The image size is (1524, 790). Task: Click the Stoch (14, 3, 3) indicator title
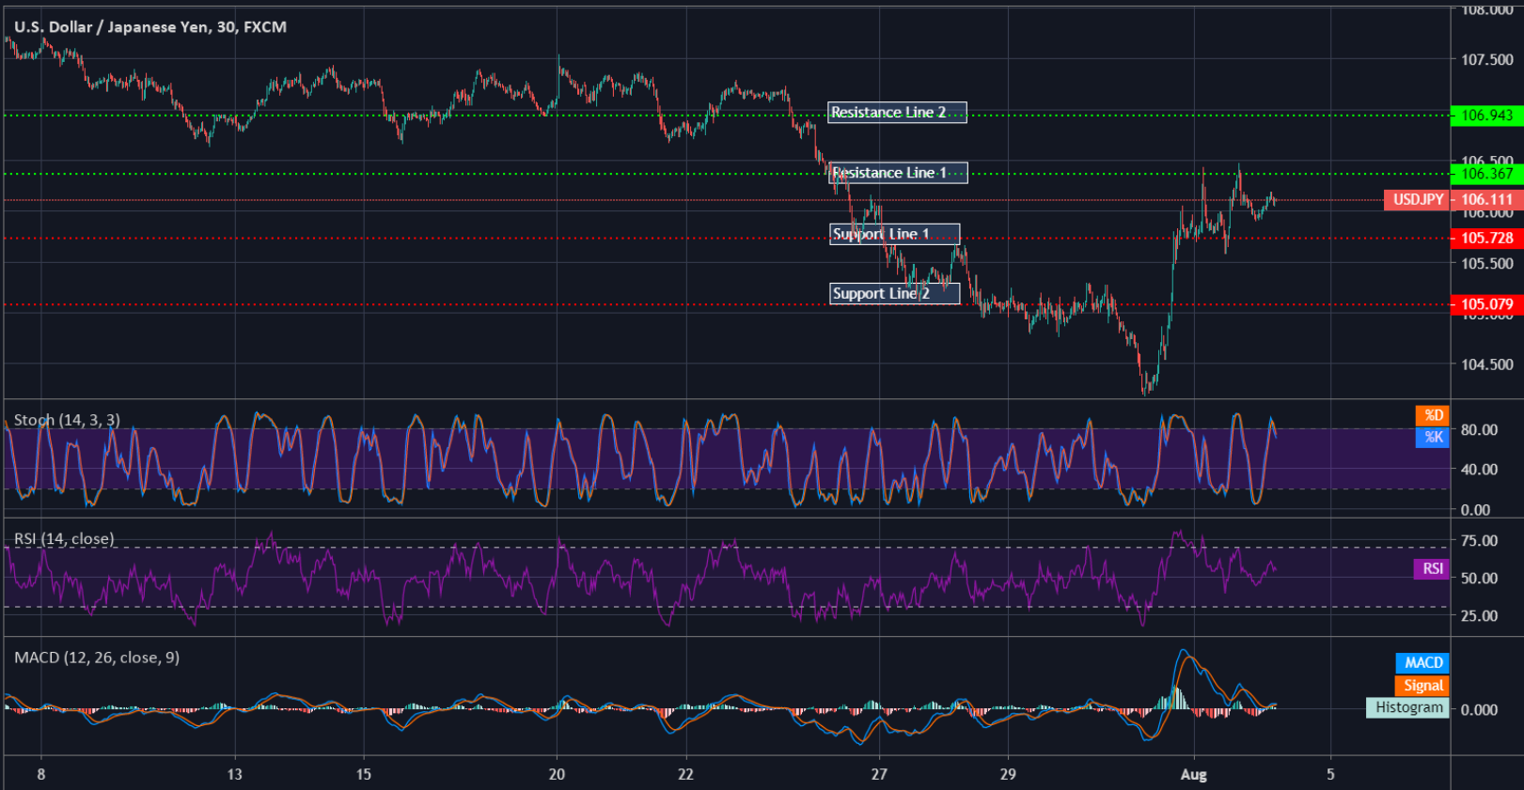coord(67,420)
